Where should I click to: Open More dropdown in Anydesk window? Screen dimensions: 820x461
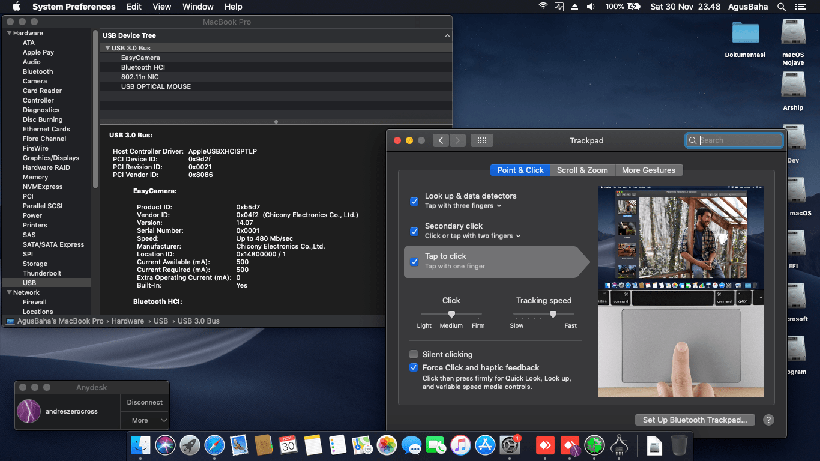coord(145,420)
